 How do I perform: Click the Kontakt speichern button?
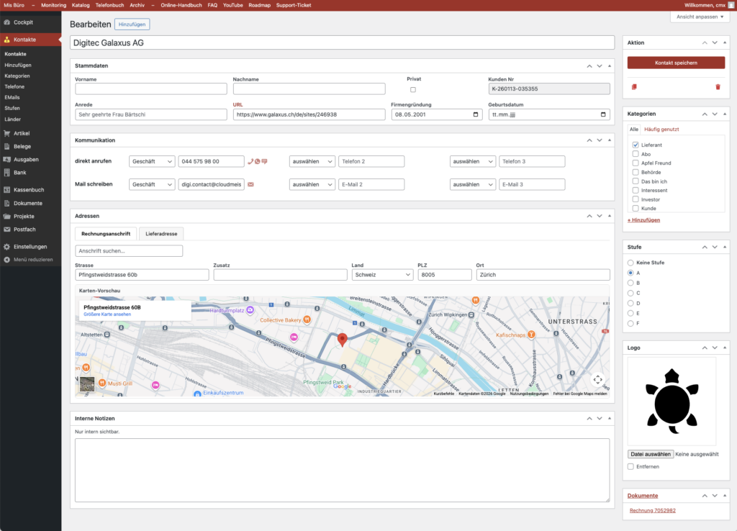pos(675,63)
